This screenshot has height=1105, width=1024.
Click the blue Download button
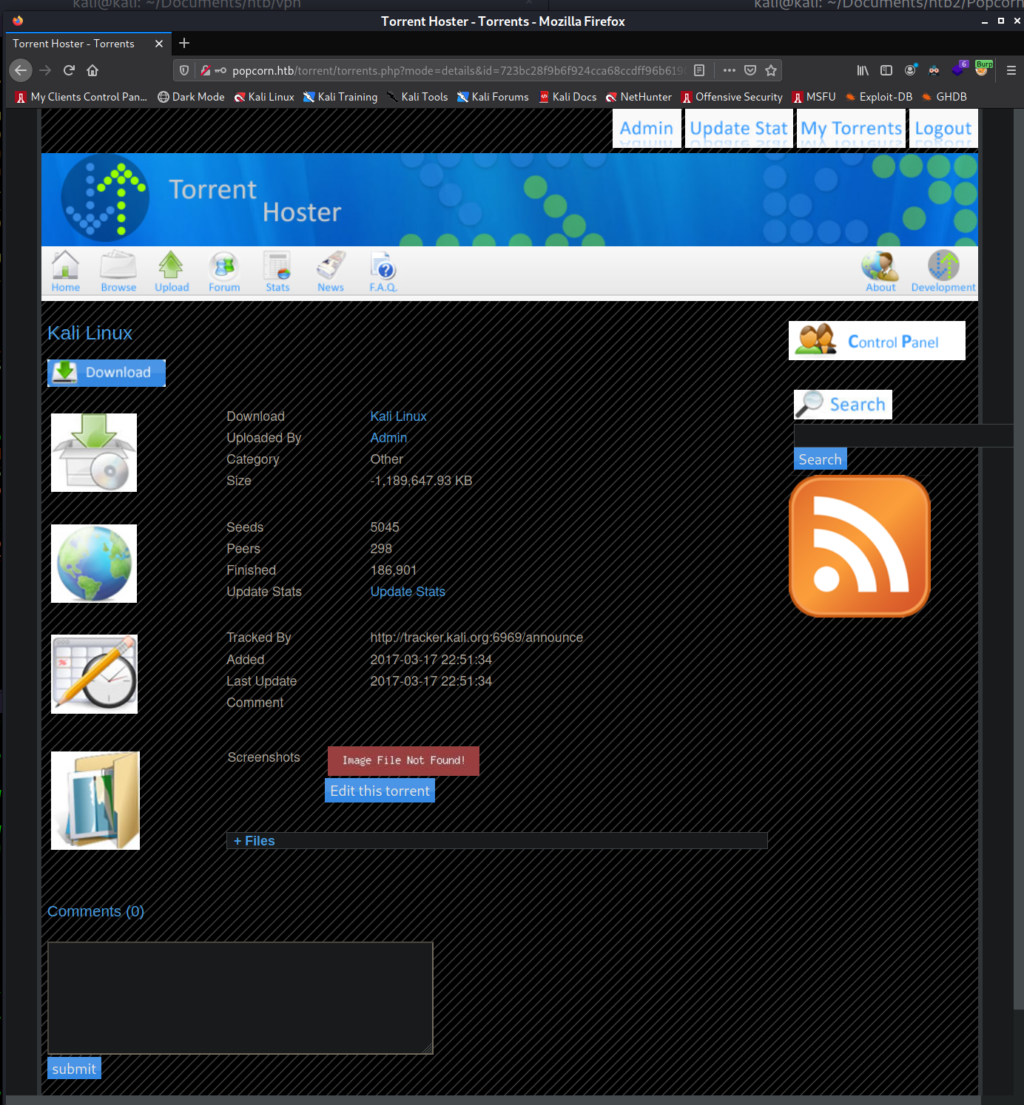(107, 373)
